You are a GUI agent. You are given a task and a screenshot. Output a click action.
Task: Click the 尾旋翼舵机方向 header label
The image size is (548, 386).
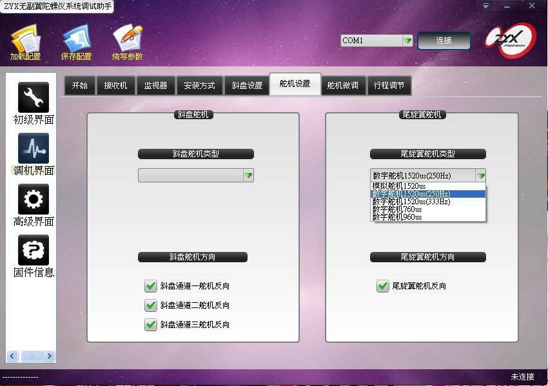tap(428, 257)
